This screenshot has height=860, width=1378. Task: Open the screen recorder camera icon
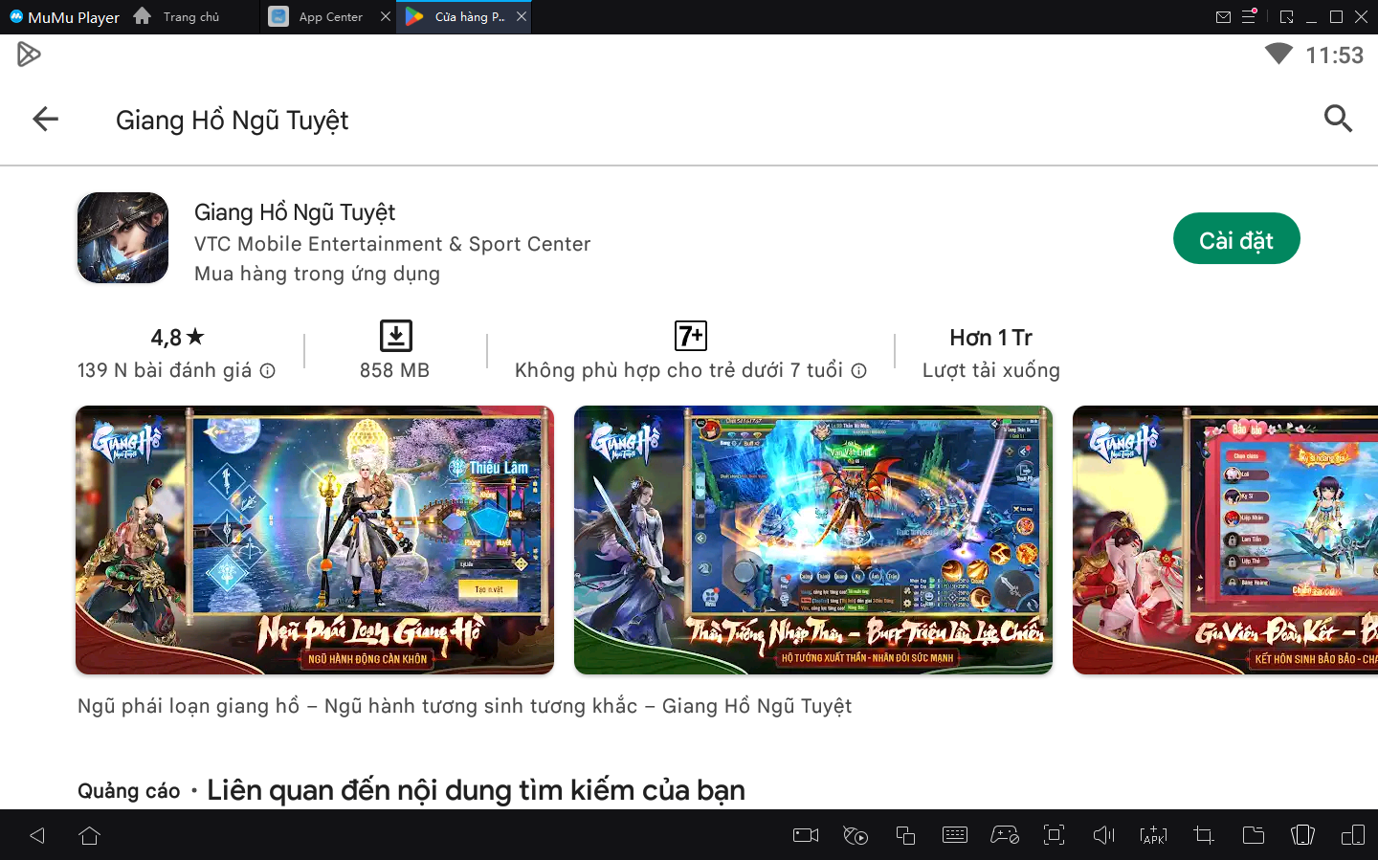click(x=806, y=835)
